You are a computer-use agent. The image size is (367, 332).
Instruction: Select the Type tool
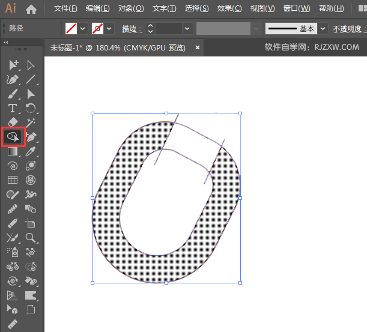point(12,108)
